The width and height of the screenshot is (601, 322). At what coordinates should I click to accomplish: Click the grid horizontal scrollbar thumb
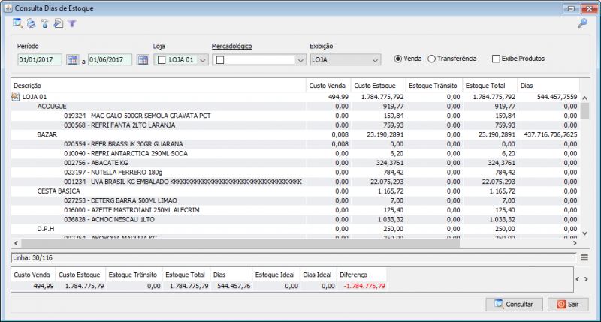(240, 243)
